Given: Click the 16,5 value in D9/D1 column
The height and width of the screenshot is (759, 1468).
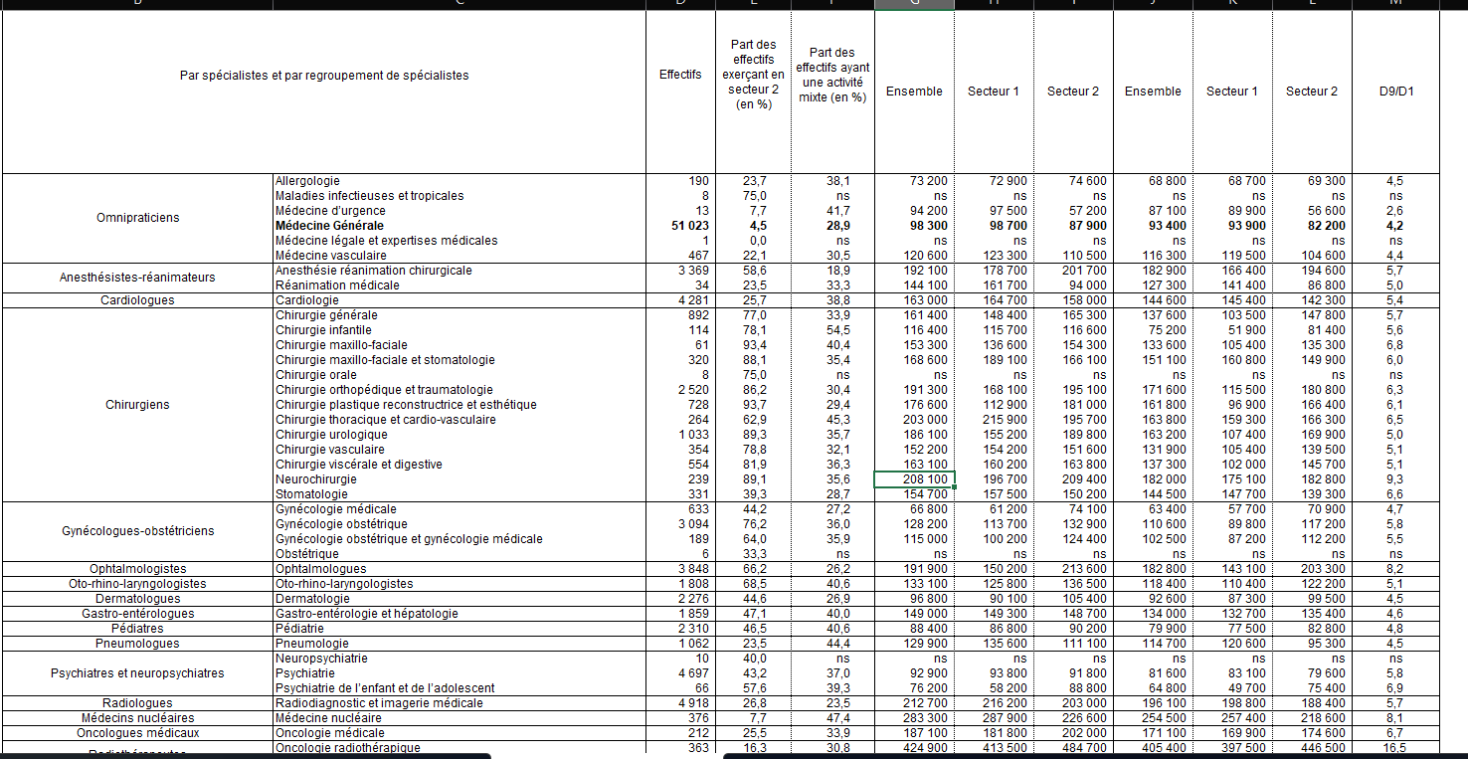Looking at the screenshot, I should [1395, 747].
